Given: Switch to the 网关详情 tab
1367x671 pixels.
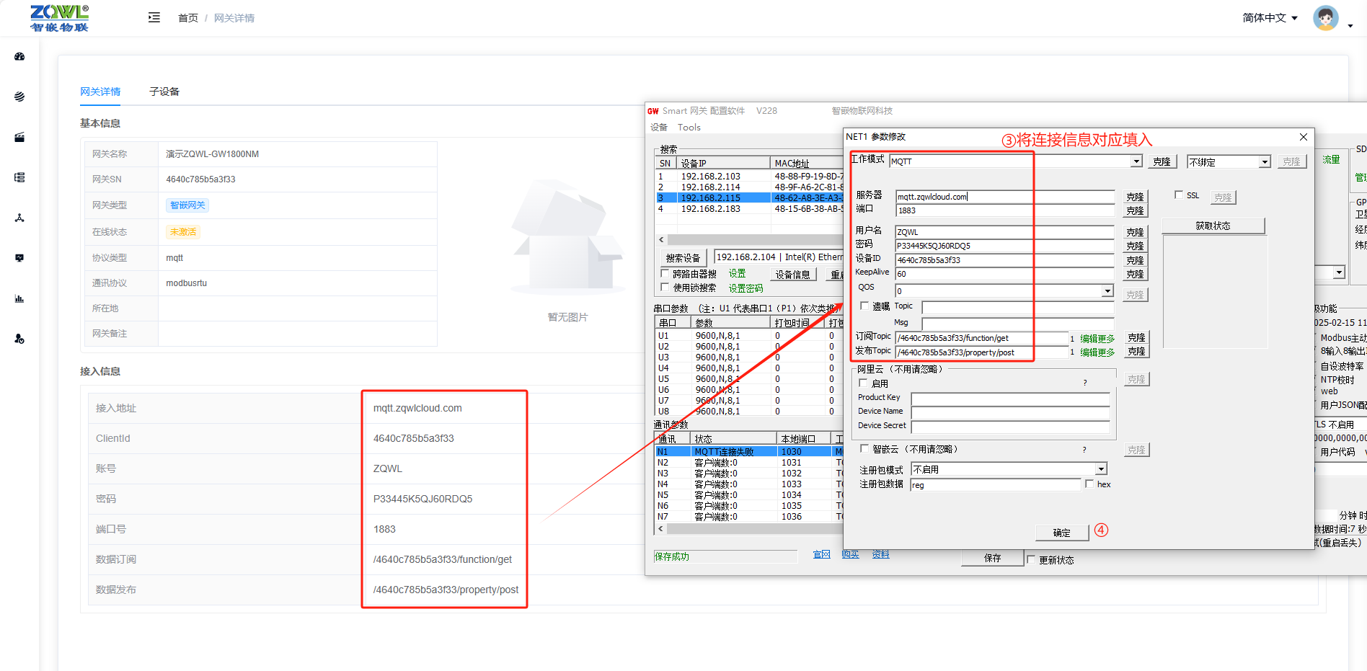Looking at the screenshot, I should point(100,92).
